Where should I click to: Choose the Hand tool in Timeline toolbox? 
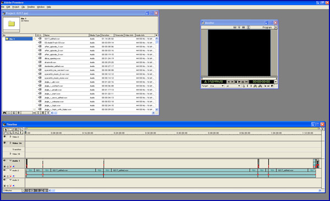coord(5,133)
